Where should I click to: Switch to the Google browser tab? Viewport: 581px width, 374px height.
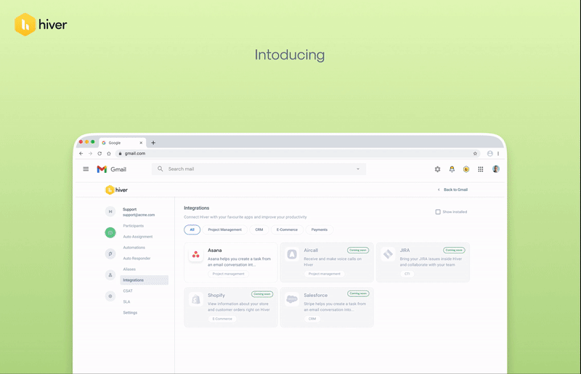coord(122,143)
